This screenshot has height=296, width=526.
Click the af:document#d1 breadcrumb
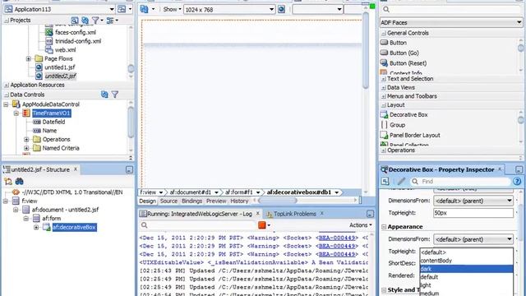tap(190, 192)
